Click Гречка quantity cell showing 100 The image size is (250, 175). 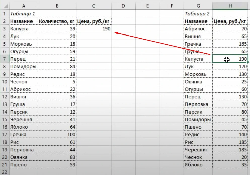[57, 134]
